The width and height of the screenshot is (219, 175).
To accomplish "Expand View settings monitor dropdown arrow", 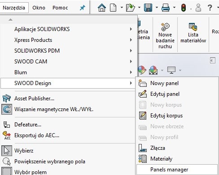I will point(180,70).
